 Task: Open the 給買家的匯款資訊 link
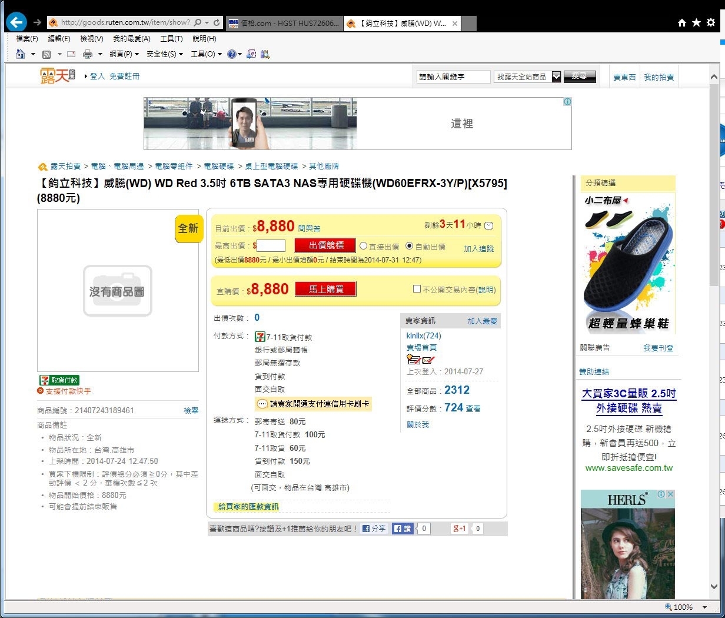pyautogui.click(x=248, y=506)
